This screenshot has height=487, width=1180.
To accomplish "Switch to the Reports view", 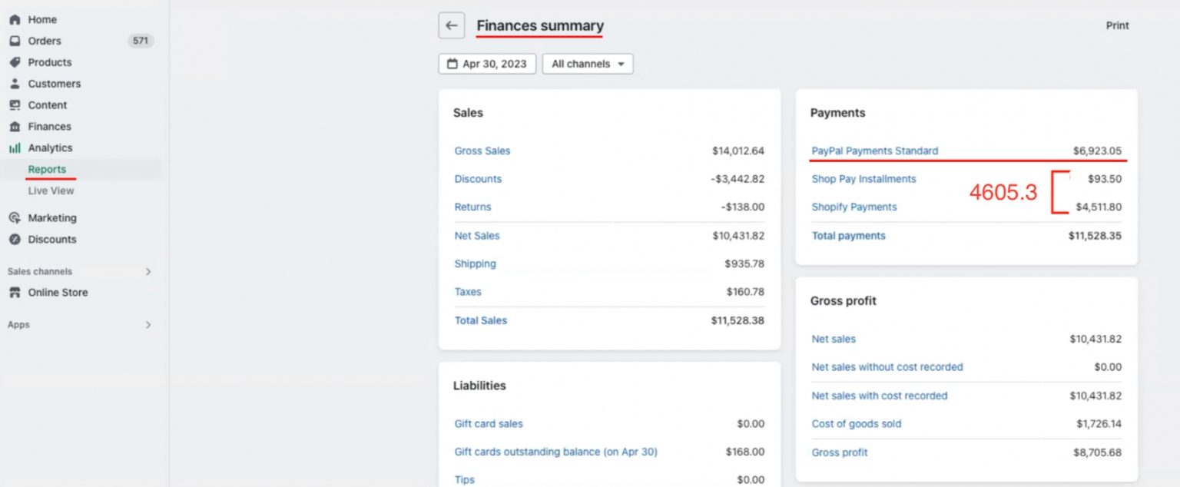I will 48,169.
